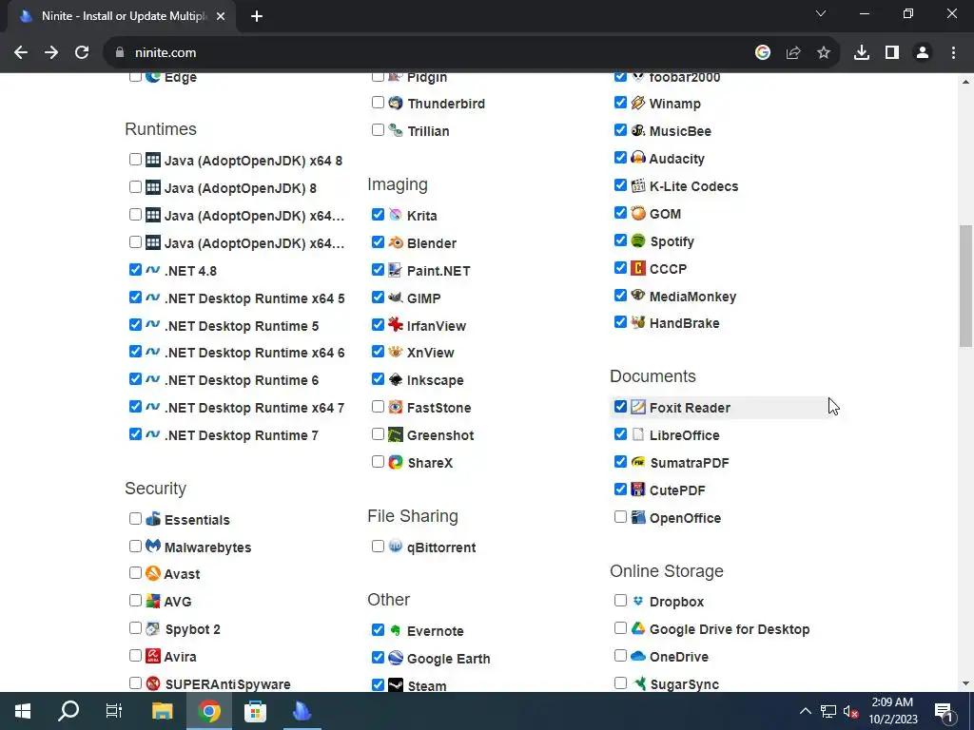The height and width of the screenshot is (730, 974).
Task: Uncheck the K-Lite Codecs checkbox
Action: pos(620,185)
